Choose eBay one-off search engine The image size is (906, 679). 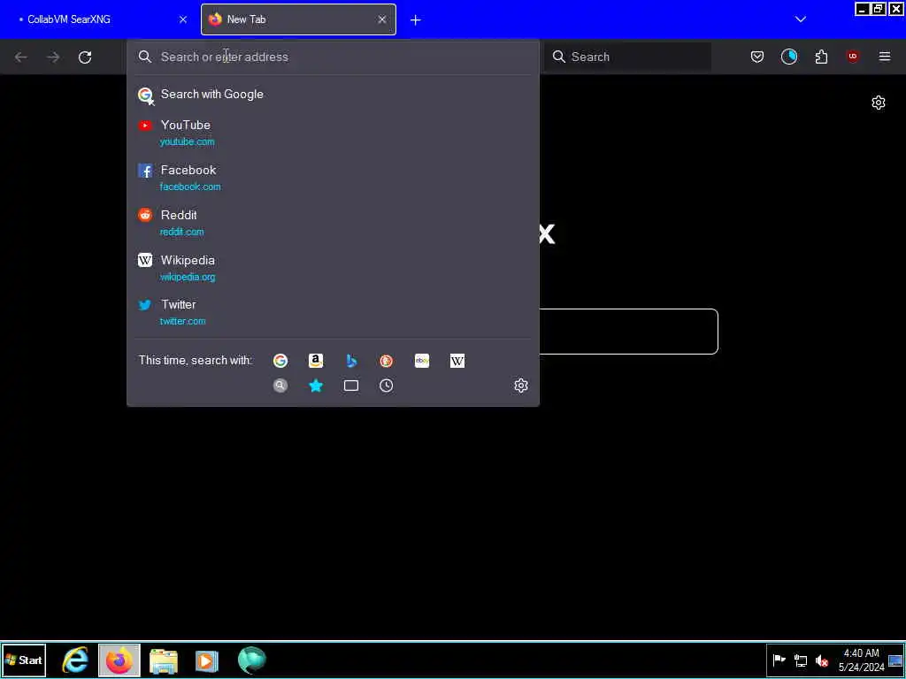[422, 361]
